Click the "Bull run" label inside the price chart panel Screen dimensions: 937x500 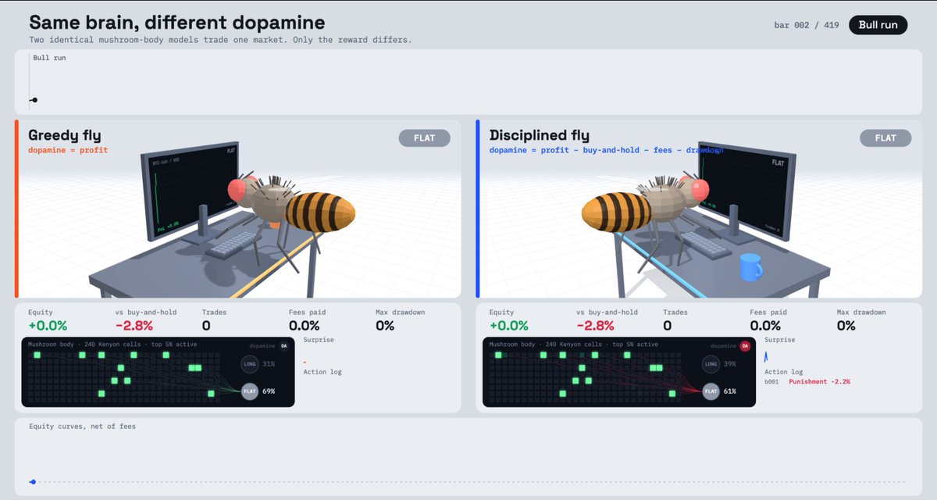(x=49, y=58)
